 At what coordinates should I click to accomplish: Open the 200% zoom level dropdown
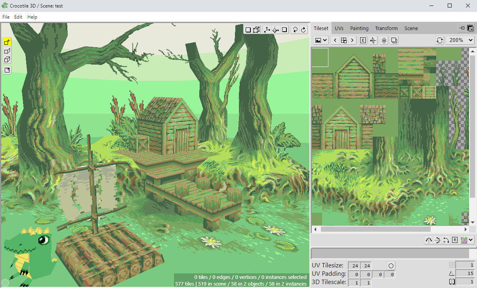[460, 40]
